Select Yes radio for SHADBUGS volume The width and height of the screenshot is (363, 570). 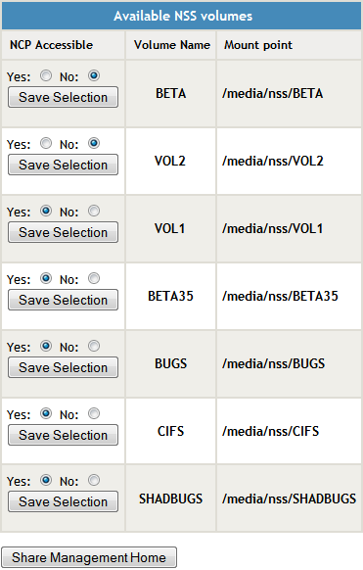tap(46, 480)
